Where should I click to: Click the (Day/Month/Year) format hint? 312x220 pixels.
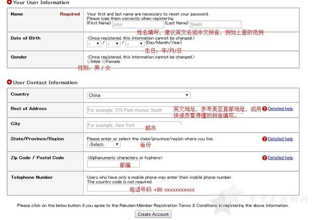click(164, 43)
